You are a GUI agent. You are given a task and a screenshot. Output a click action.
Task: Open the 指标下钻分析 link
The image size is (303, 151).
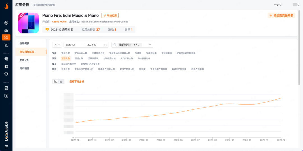77,82
